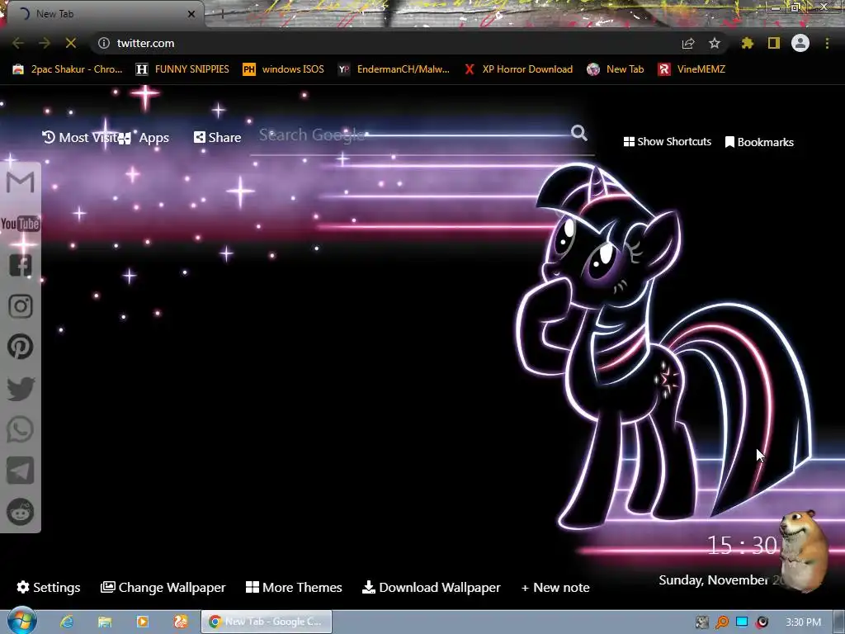The height and width of the screenshot is (634, 845).
Task: Open the Windows Start menu
Action: point(21,621)
